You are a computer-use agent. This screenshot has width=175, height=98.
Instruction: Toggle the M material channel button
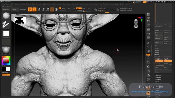pos(74,8)
